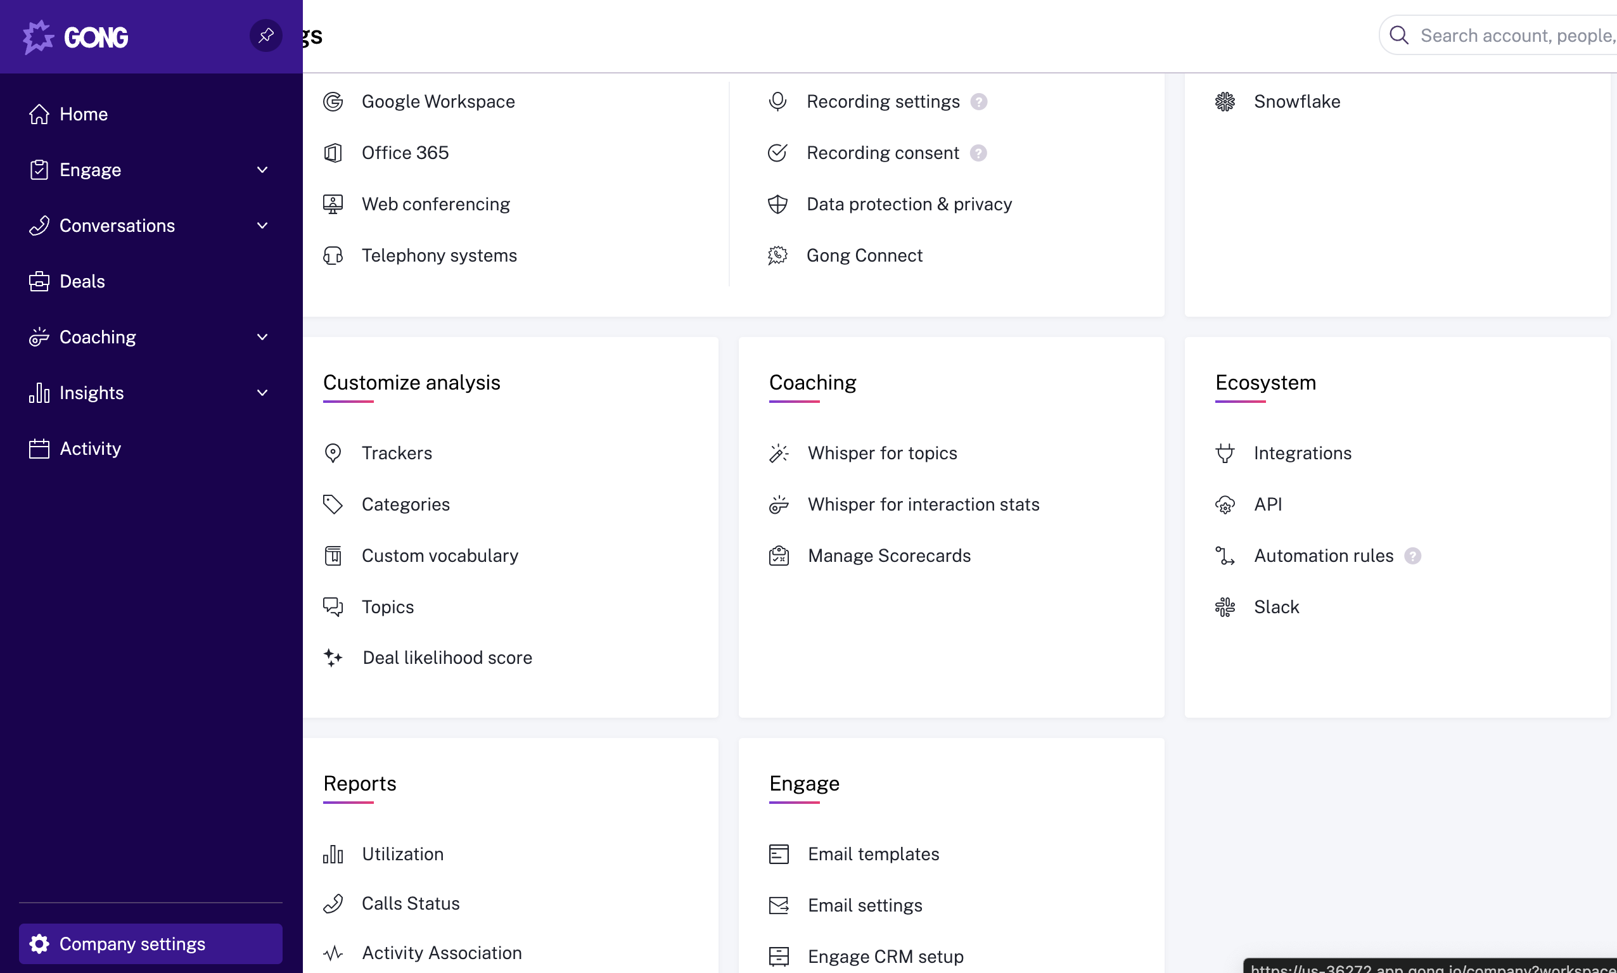Click the Gong Connect icon

[x=777, y=256]
